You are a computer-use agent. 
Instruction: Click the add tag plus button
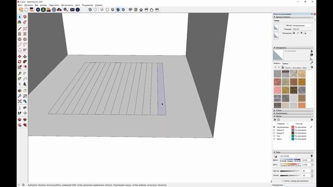tap(275, 120)
